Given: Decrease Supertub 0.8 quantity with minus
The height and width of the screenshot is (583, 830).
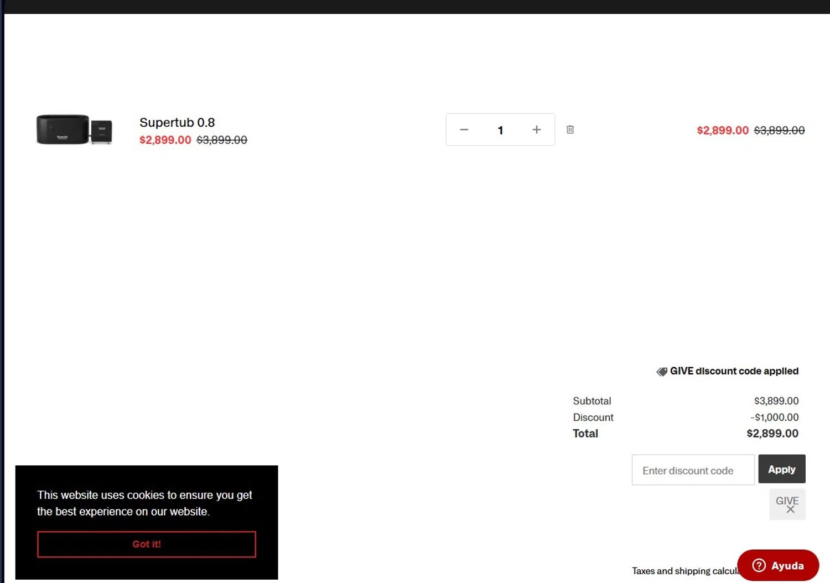Looking at the screenshot, I should (464, 129).
